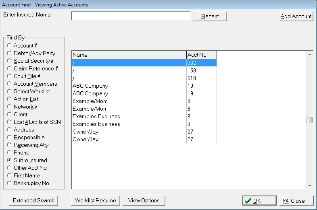
Task: Open View Options
Action: [x=144, y=200]
